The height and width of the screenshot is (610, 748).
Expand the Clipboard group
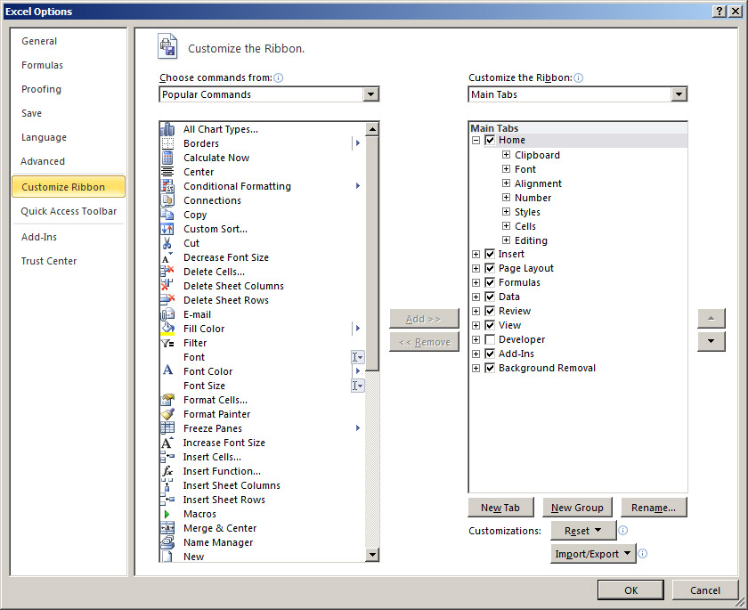506,155
